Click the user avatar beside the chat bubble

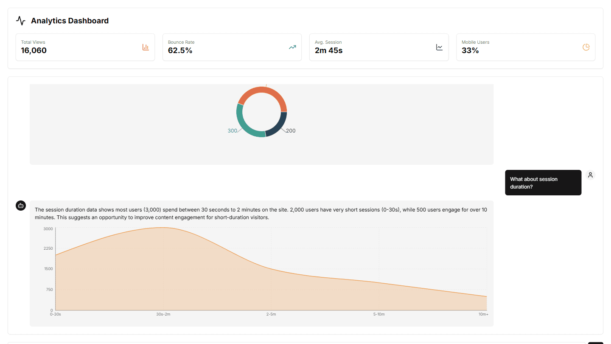coord(590,175)
